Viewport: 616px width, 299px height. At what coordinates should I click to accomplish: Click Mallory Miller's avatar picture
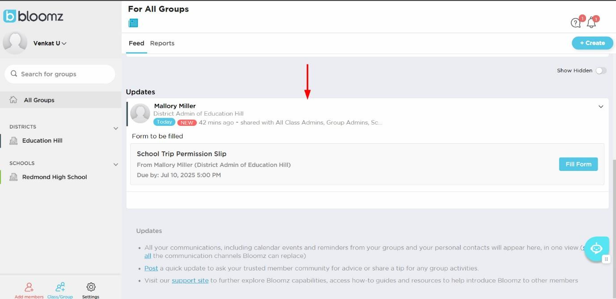click(x=140, y=114)
